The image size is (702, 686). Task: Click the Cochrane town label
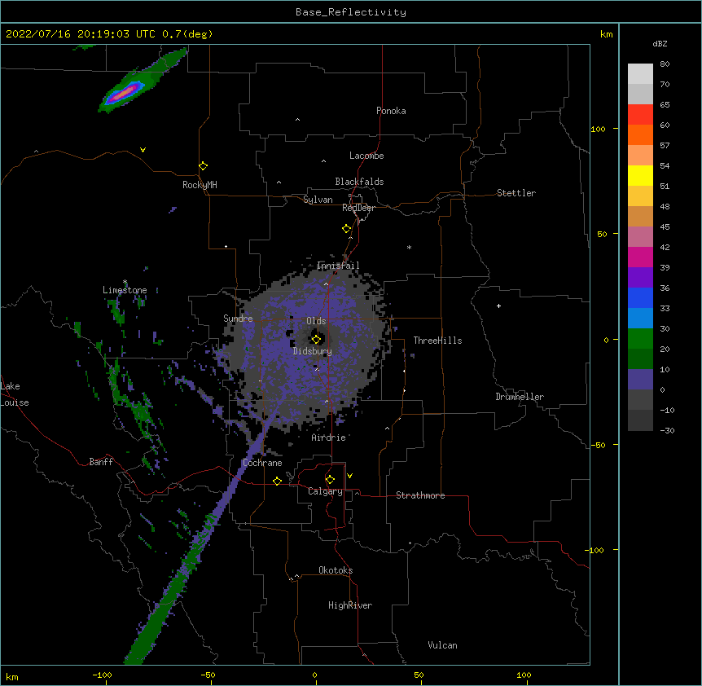(x=262, y=463)
